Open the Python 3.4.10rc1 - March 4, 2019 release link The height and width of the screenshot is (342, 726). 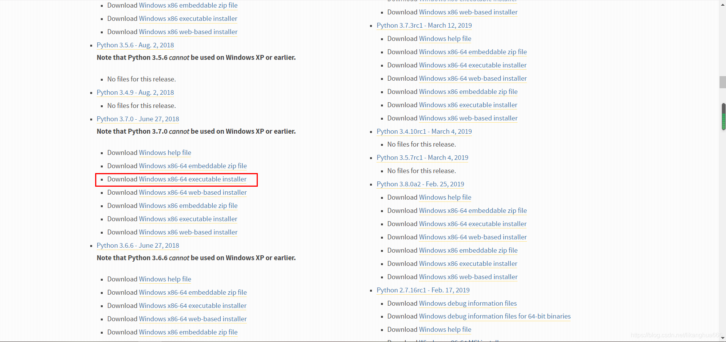424,131
